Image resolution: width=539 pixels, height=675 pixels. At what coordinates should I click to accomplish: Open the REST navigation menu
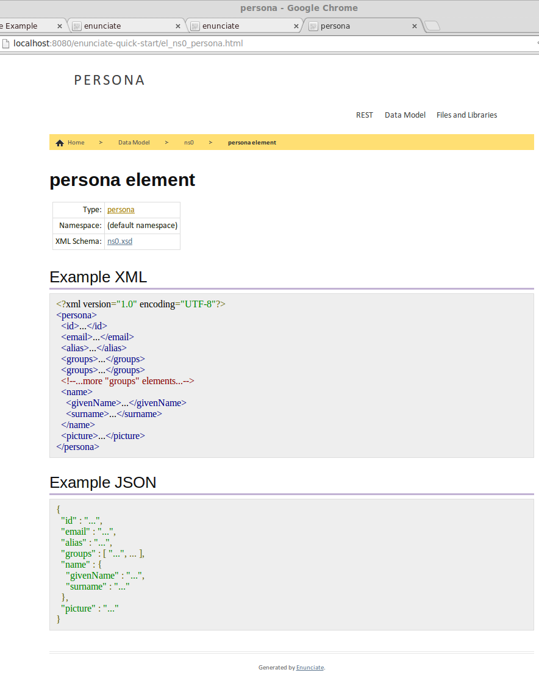[364, 115]
